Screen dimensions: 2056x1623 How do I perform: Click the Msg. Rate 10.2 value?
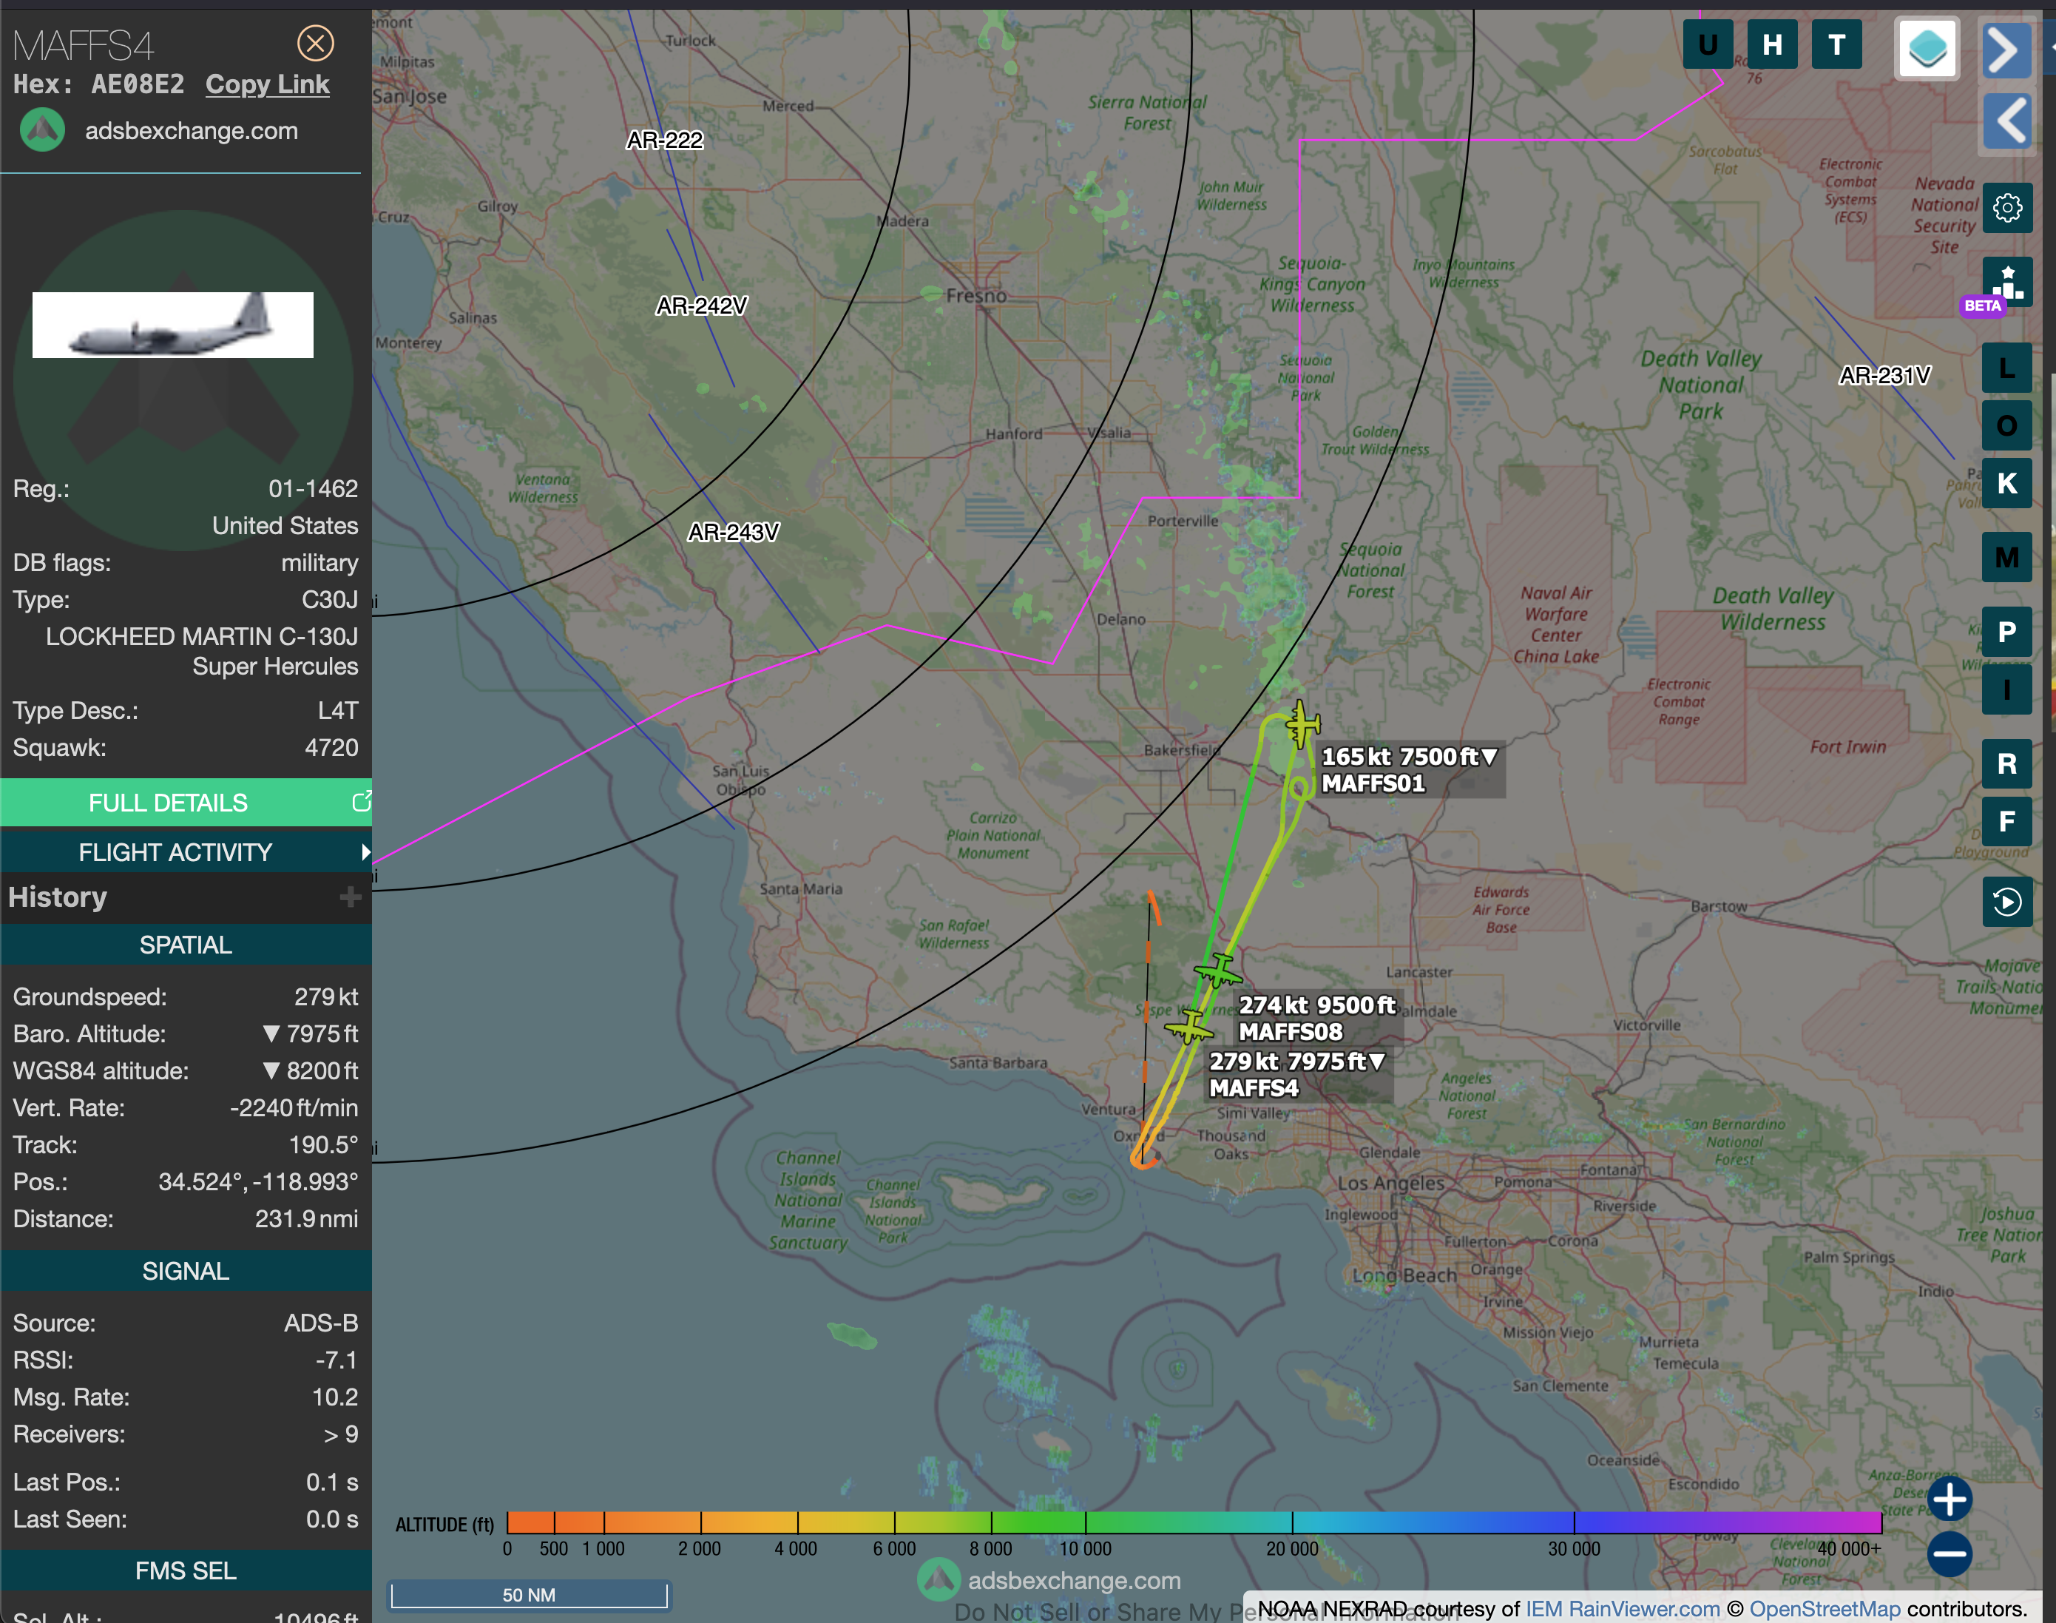click(x=335, y=1398)
